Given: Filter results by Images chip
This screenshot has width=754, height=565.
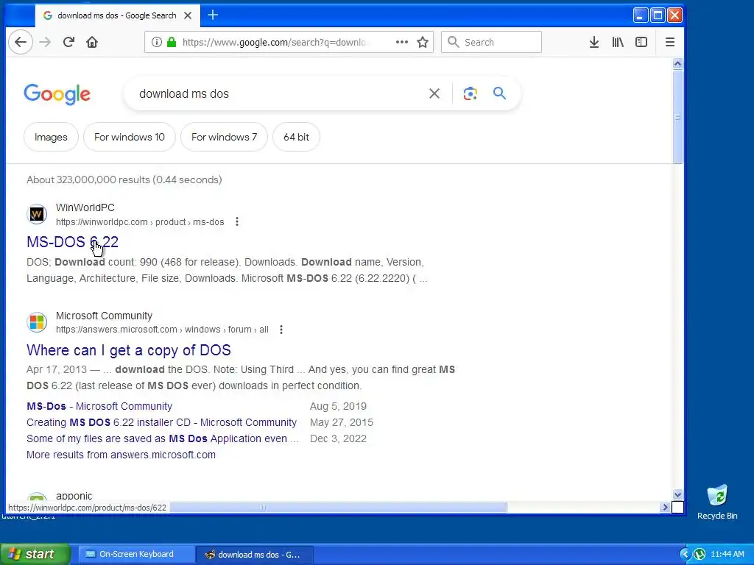Looking at the screenshot, I should tap(51, 137).
